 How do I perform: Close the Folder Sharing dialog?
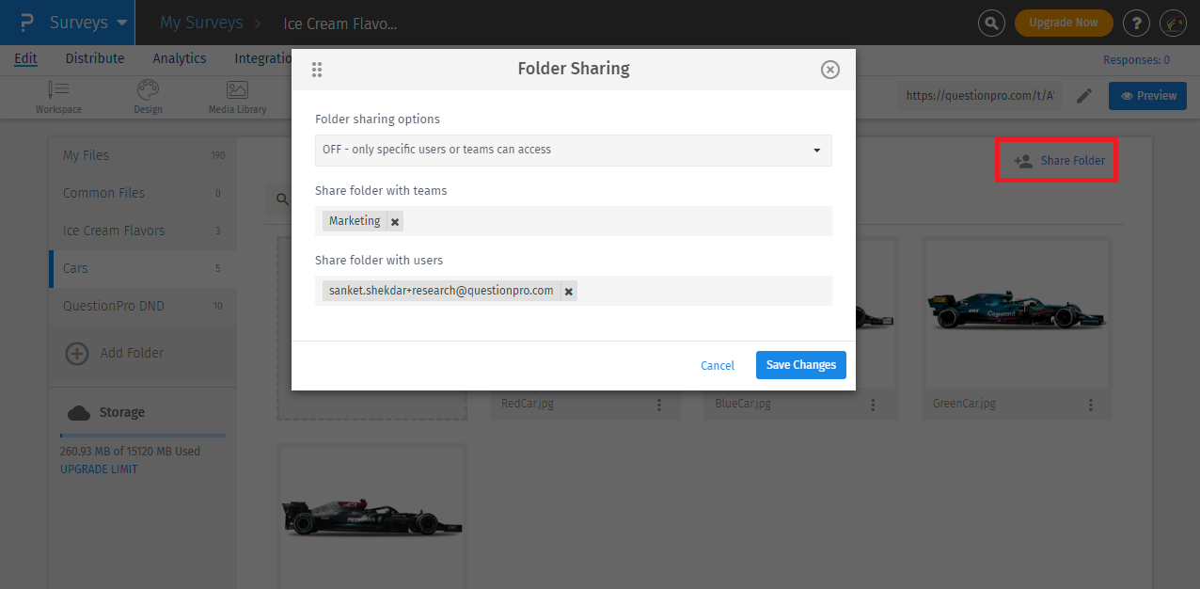pyautogui.click(x=829, y=69)
